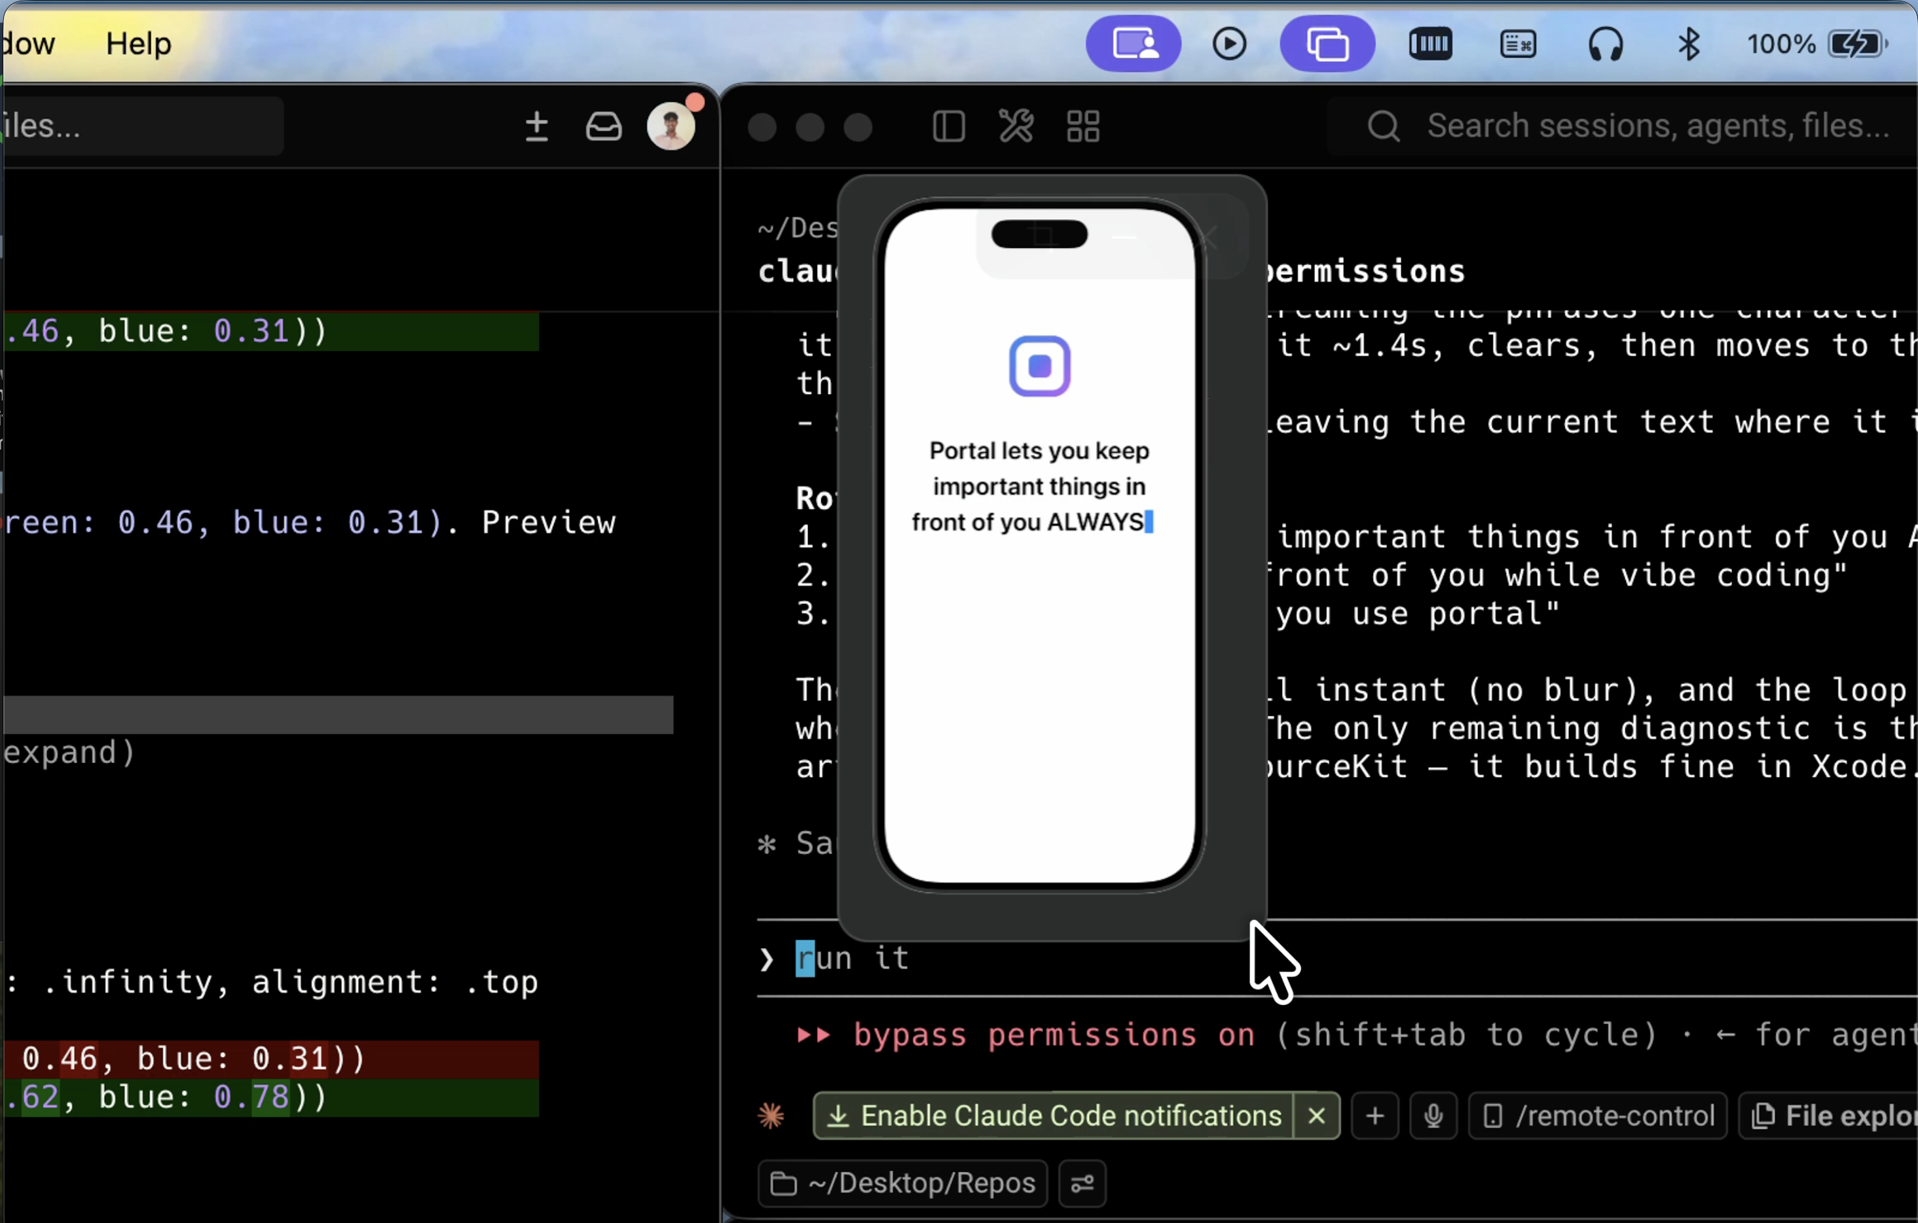
Task: Open the inbox tray icon in left window
Action: point(604,126)
